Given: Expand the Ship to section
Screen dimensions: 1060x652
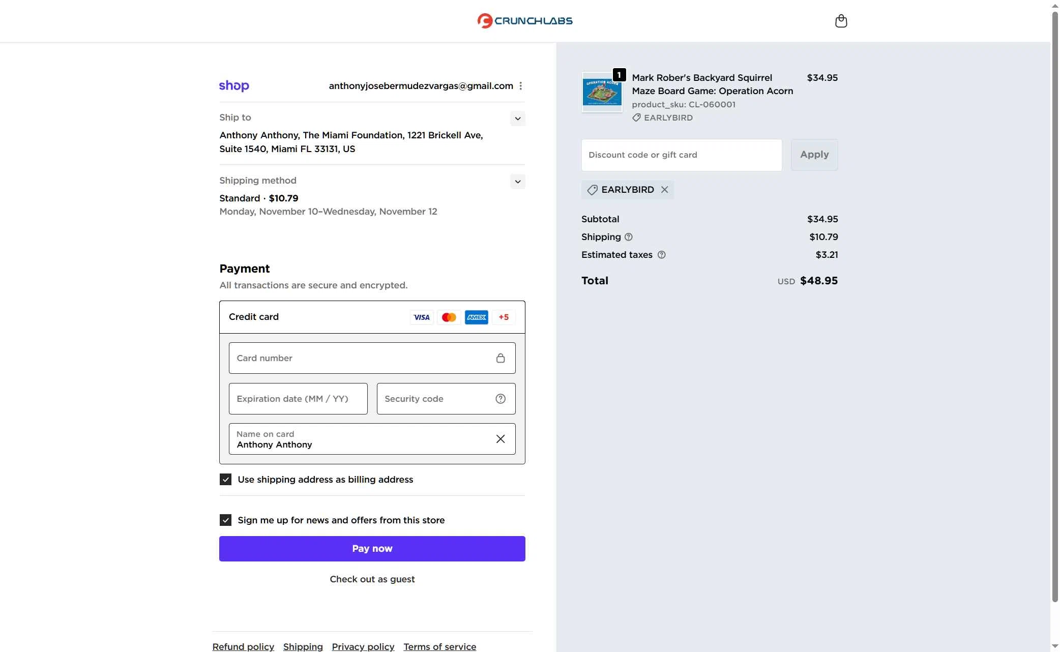Looking at the screenshot, I should coord(517,118).
